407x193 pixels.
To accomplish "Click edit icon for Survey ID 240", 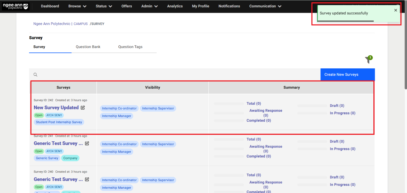I will click(87, 179).
